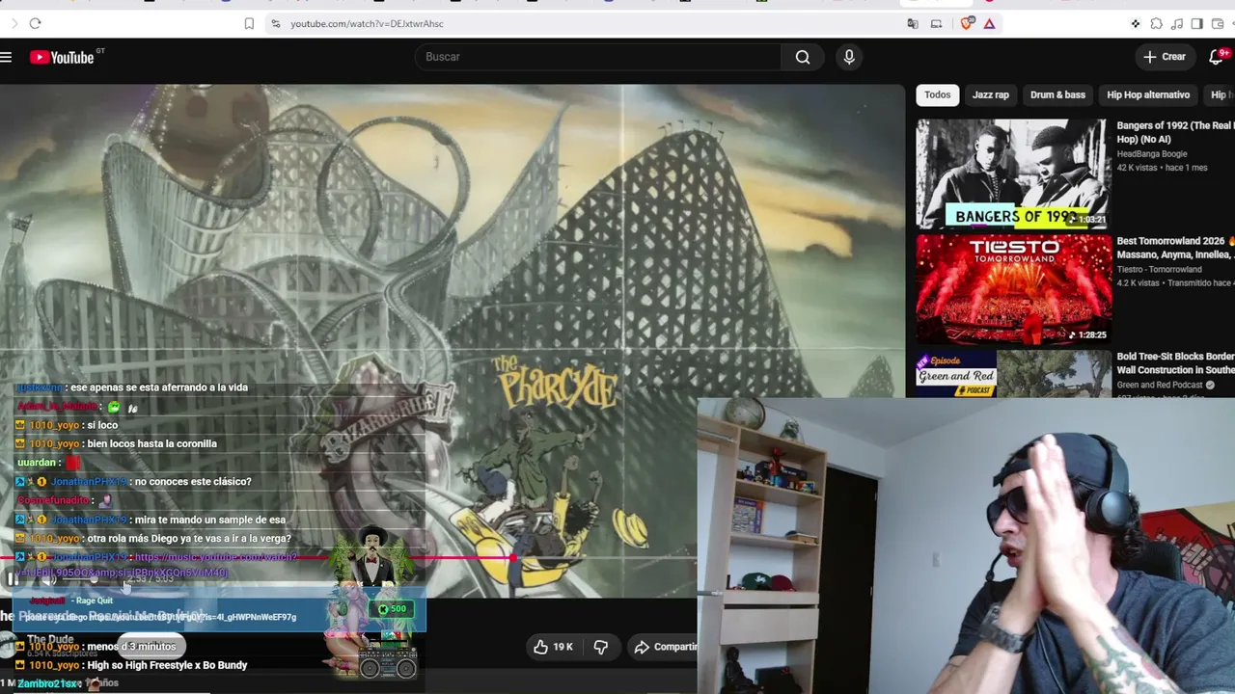1235x694 pixels.
Task: Like the video with thumbs up
Action: pos(552,647)
